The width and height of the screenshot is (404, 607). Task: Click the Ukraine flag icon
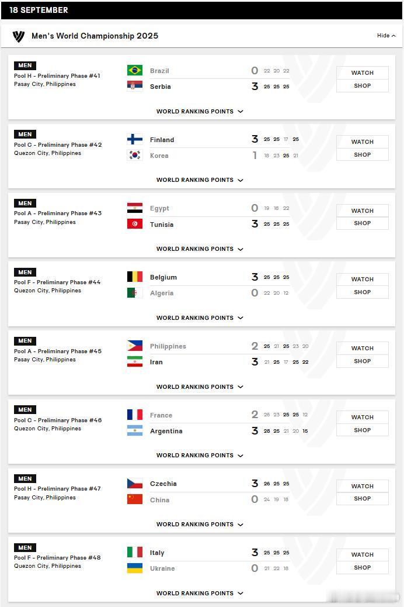pyautogui.click(x=134, y=568)
